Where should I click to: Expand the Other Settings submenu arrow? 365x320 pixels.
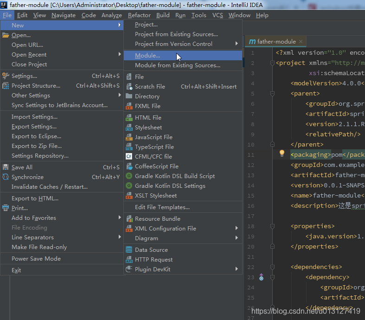point(120,95)
